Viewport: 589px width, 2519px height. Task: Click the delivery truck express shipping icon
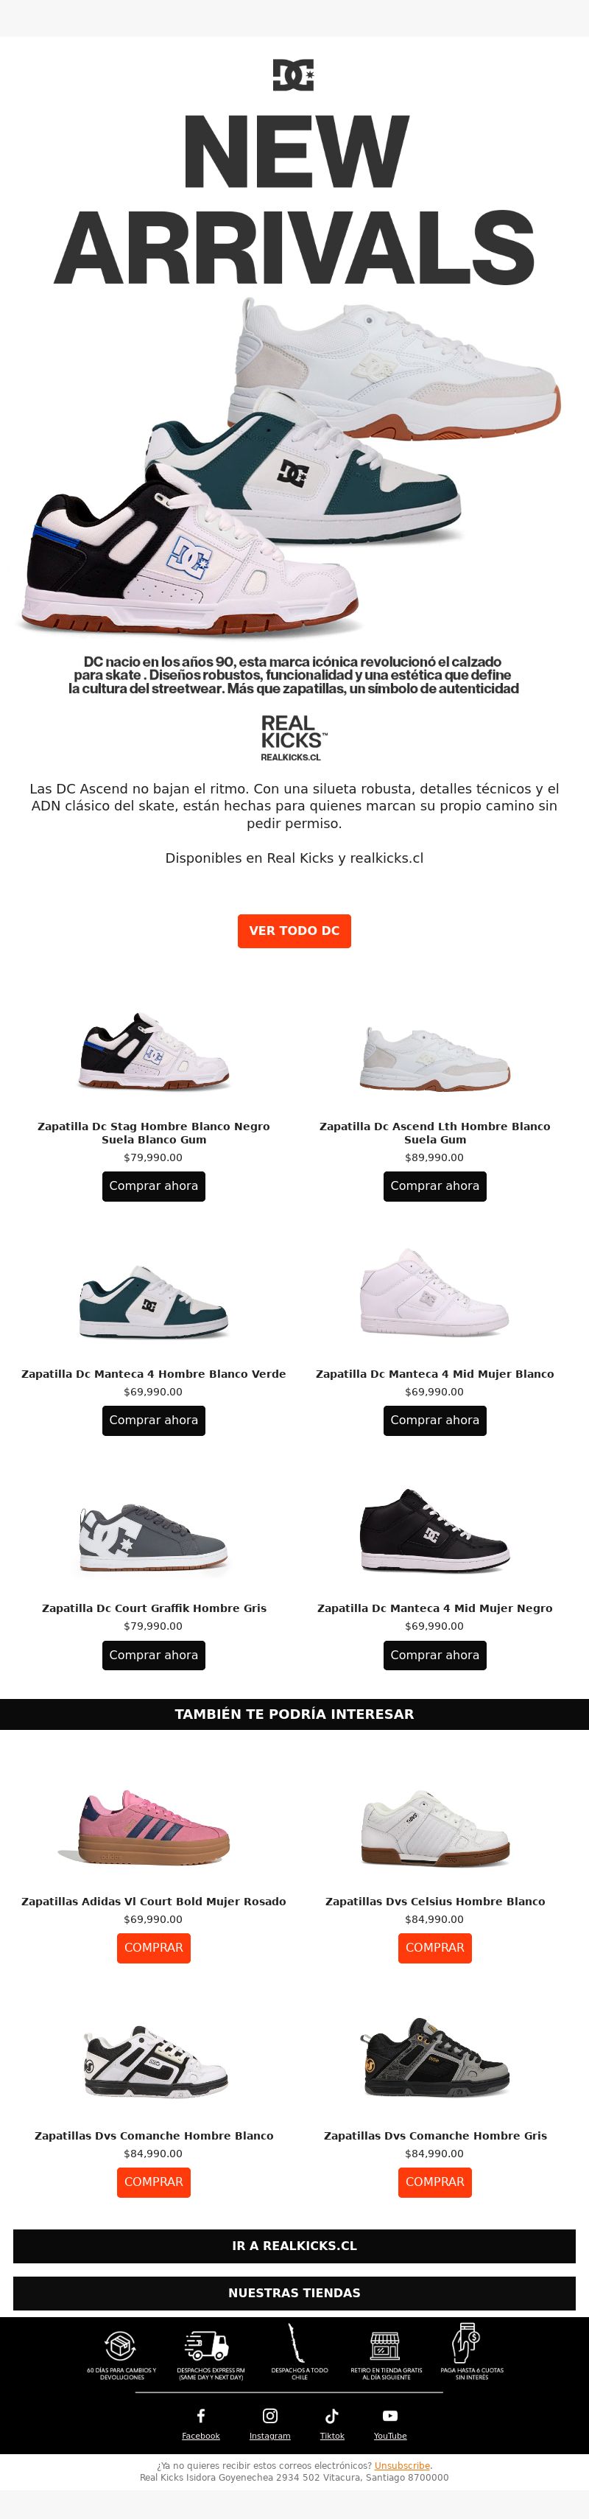pos(206,2345)
